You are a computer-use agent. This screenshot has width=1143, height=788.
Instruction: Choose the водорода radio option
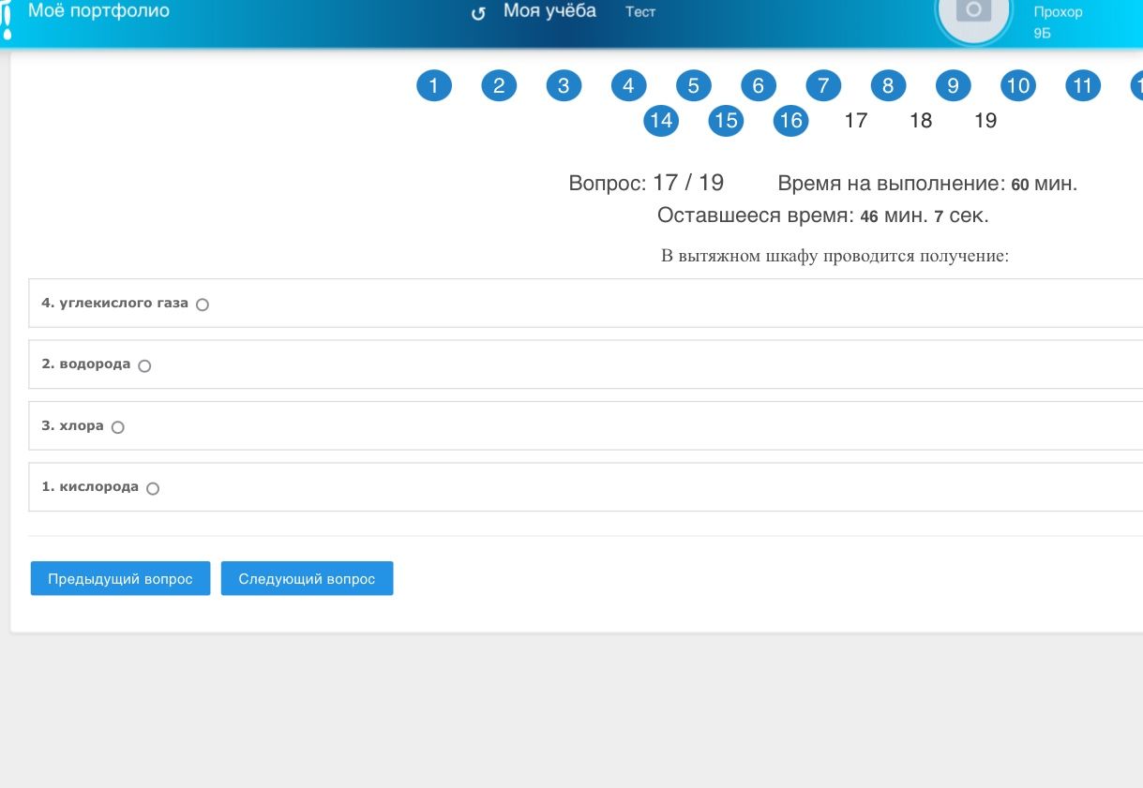144,366
